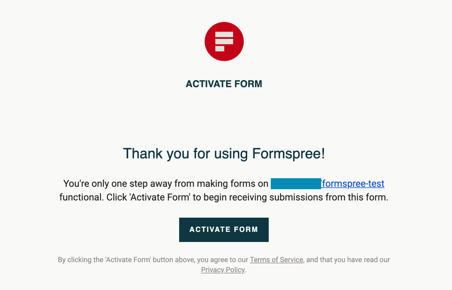The height and width of the screenshot is (290, 452).
Task: Open the Terms of Service link
Action: pos(276,260)
